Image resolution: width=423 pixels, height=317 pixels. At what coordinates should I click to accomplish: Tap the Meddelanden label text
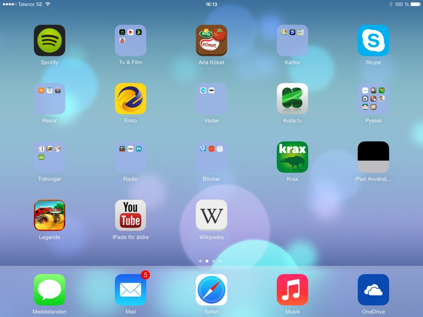[x=49, y=312]
